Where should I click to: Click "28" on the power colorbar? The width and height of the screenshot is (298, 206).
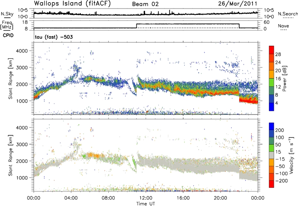point(278,54)
